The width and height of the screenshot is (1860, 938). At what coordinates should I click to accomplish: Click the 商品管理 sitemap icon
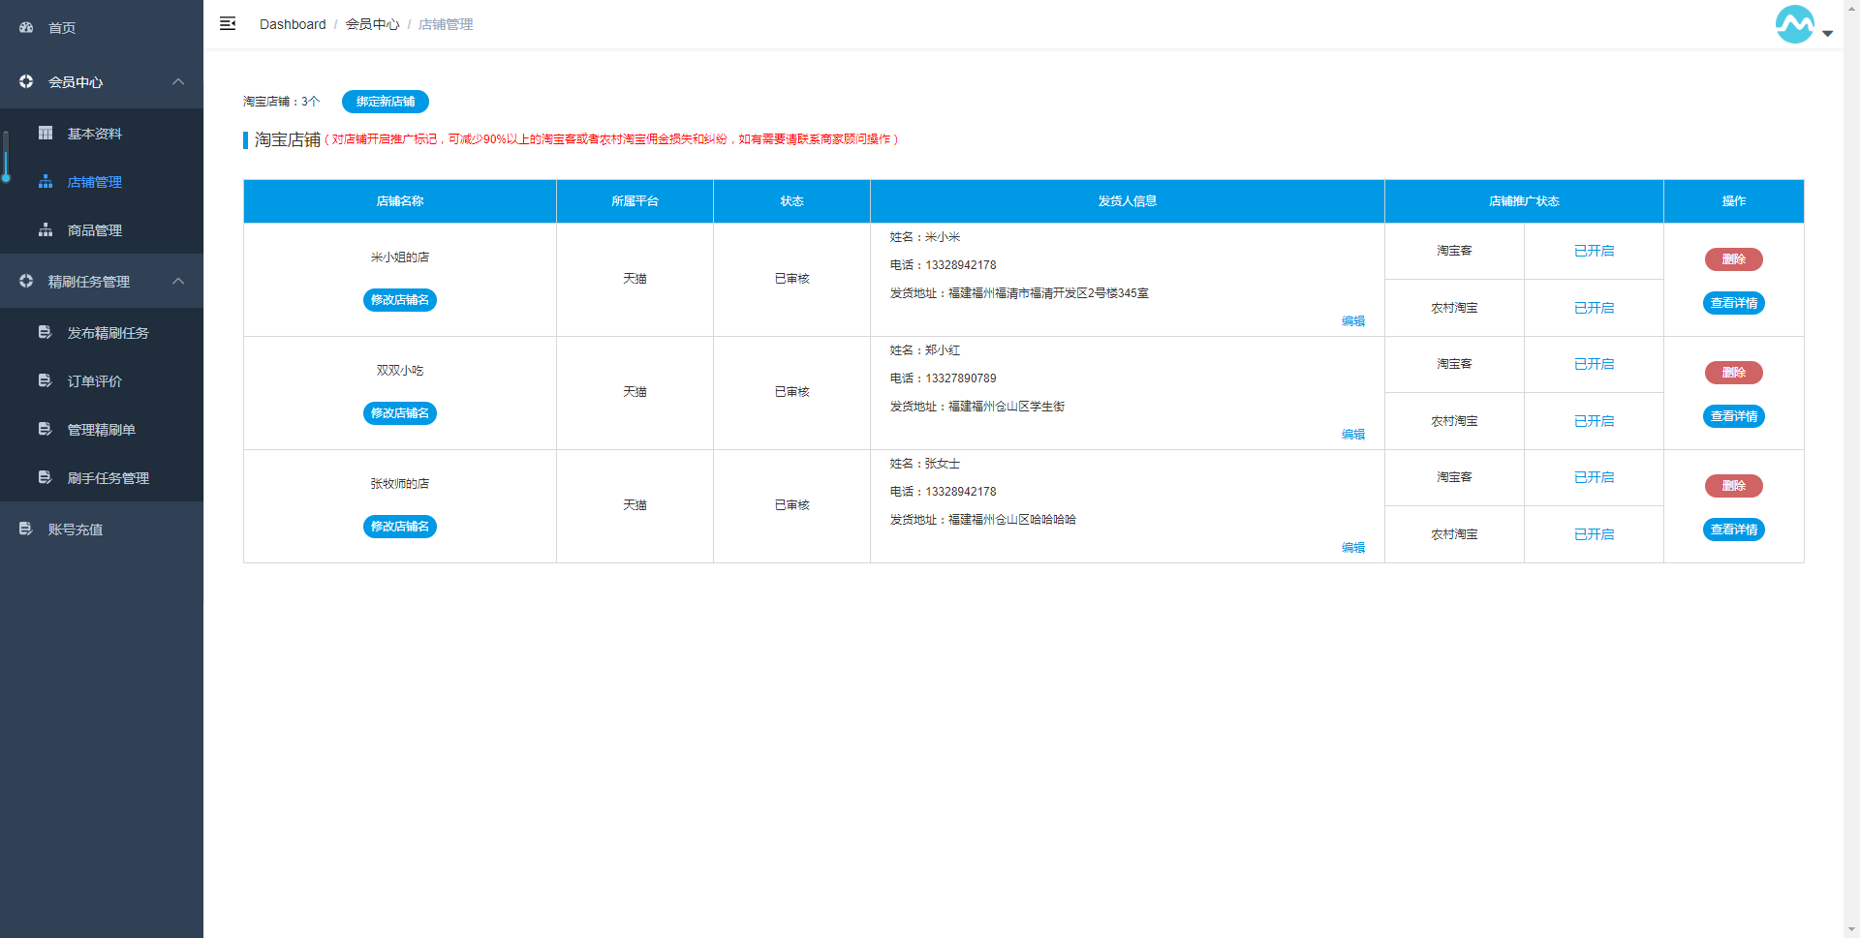coord(46,230)
